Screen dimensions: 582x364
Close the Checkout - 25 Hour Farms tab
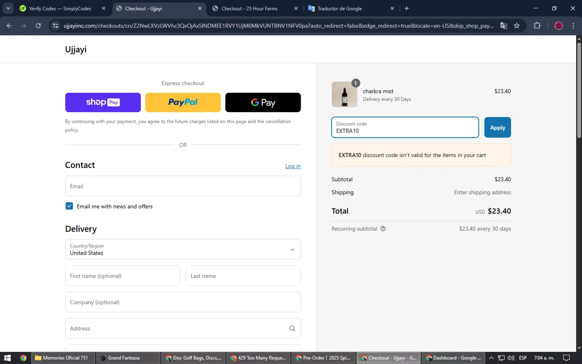pyautogui.click(x=296, y=8)
